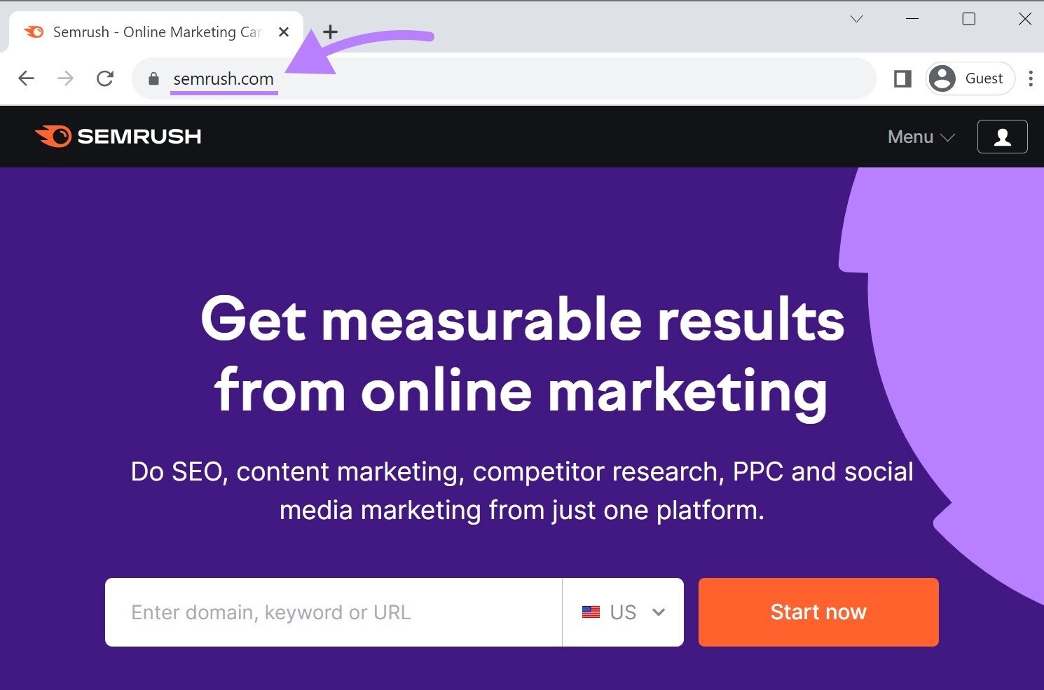This screenshot has height=690, width=1044.
Task: Open Chrome's three-dot menu
Action: tap(1030, 78)
